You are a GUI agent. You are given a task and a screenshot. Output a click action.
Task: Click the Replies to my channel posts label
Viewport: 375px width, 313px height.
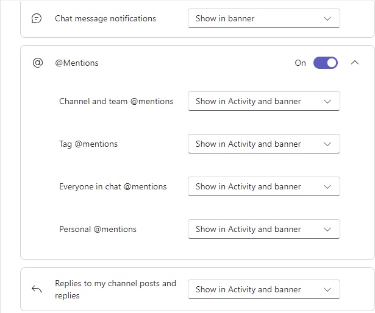pos(115,289)
